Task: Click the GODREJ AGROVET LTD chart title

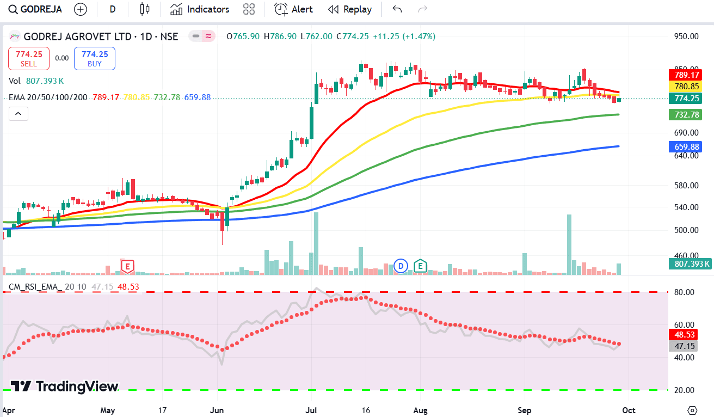Action: [x=101, y=36]
